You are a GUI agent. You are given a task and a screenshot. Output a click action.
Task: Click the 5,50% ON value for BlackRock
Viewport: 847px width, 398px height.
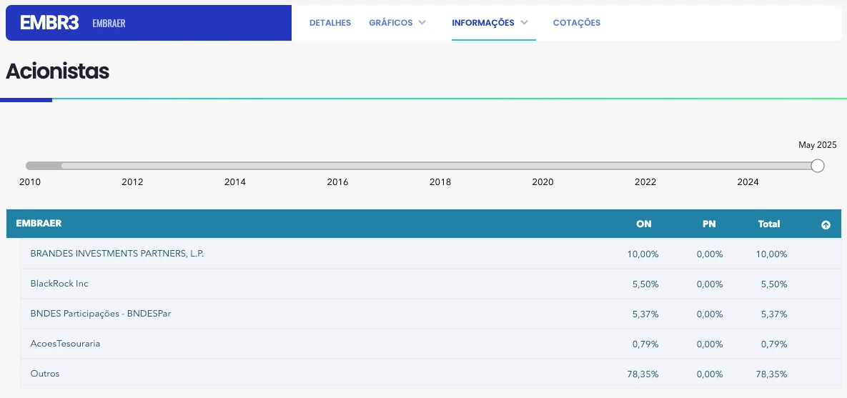pyautogui.click(x=645, y=284)
